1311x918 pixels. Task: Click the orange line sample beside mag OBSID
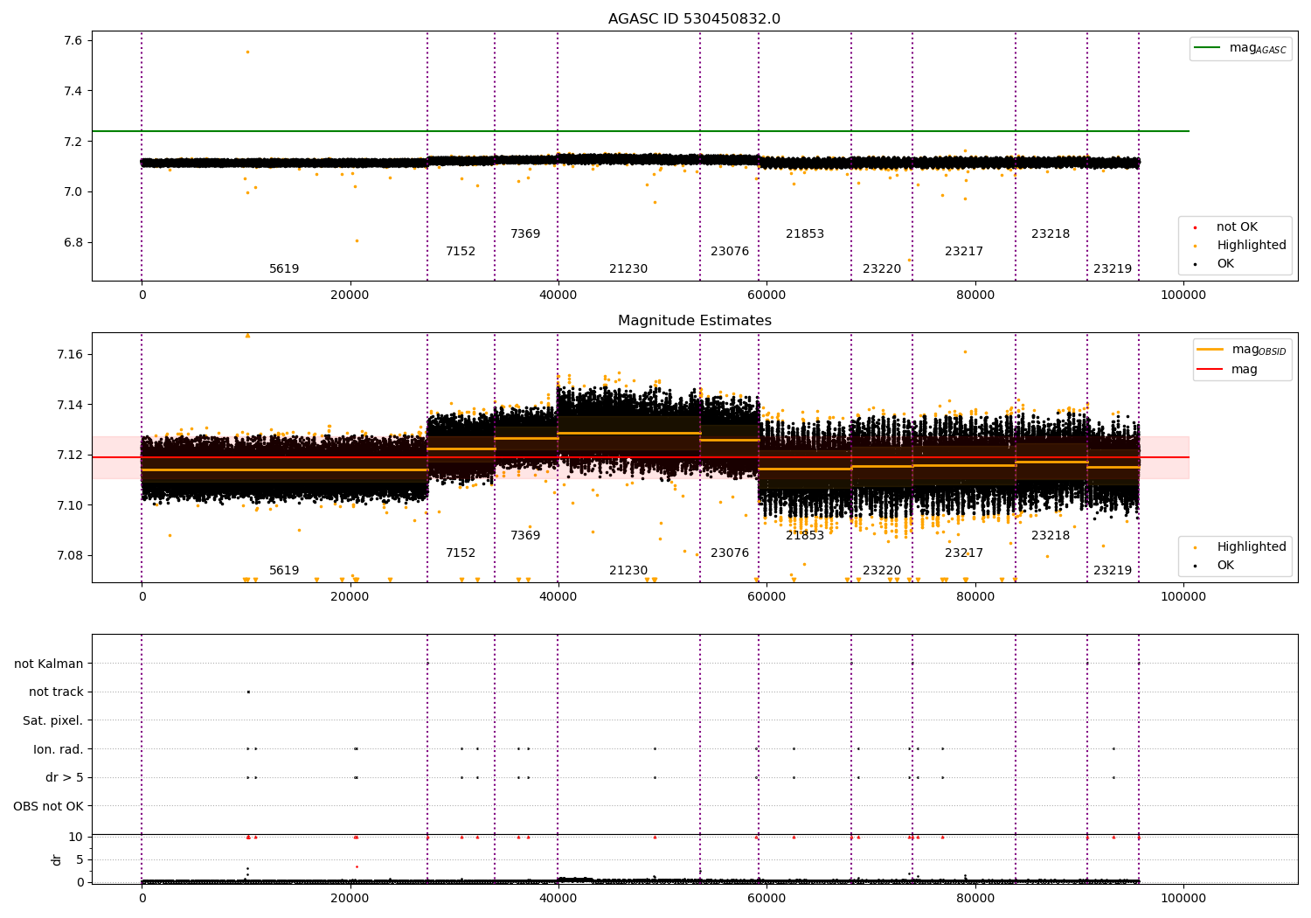[1210, 350]
